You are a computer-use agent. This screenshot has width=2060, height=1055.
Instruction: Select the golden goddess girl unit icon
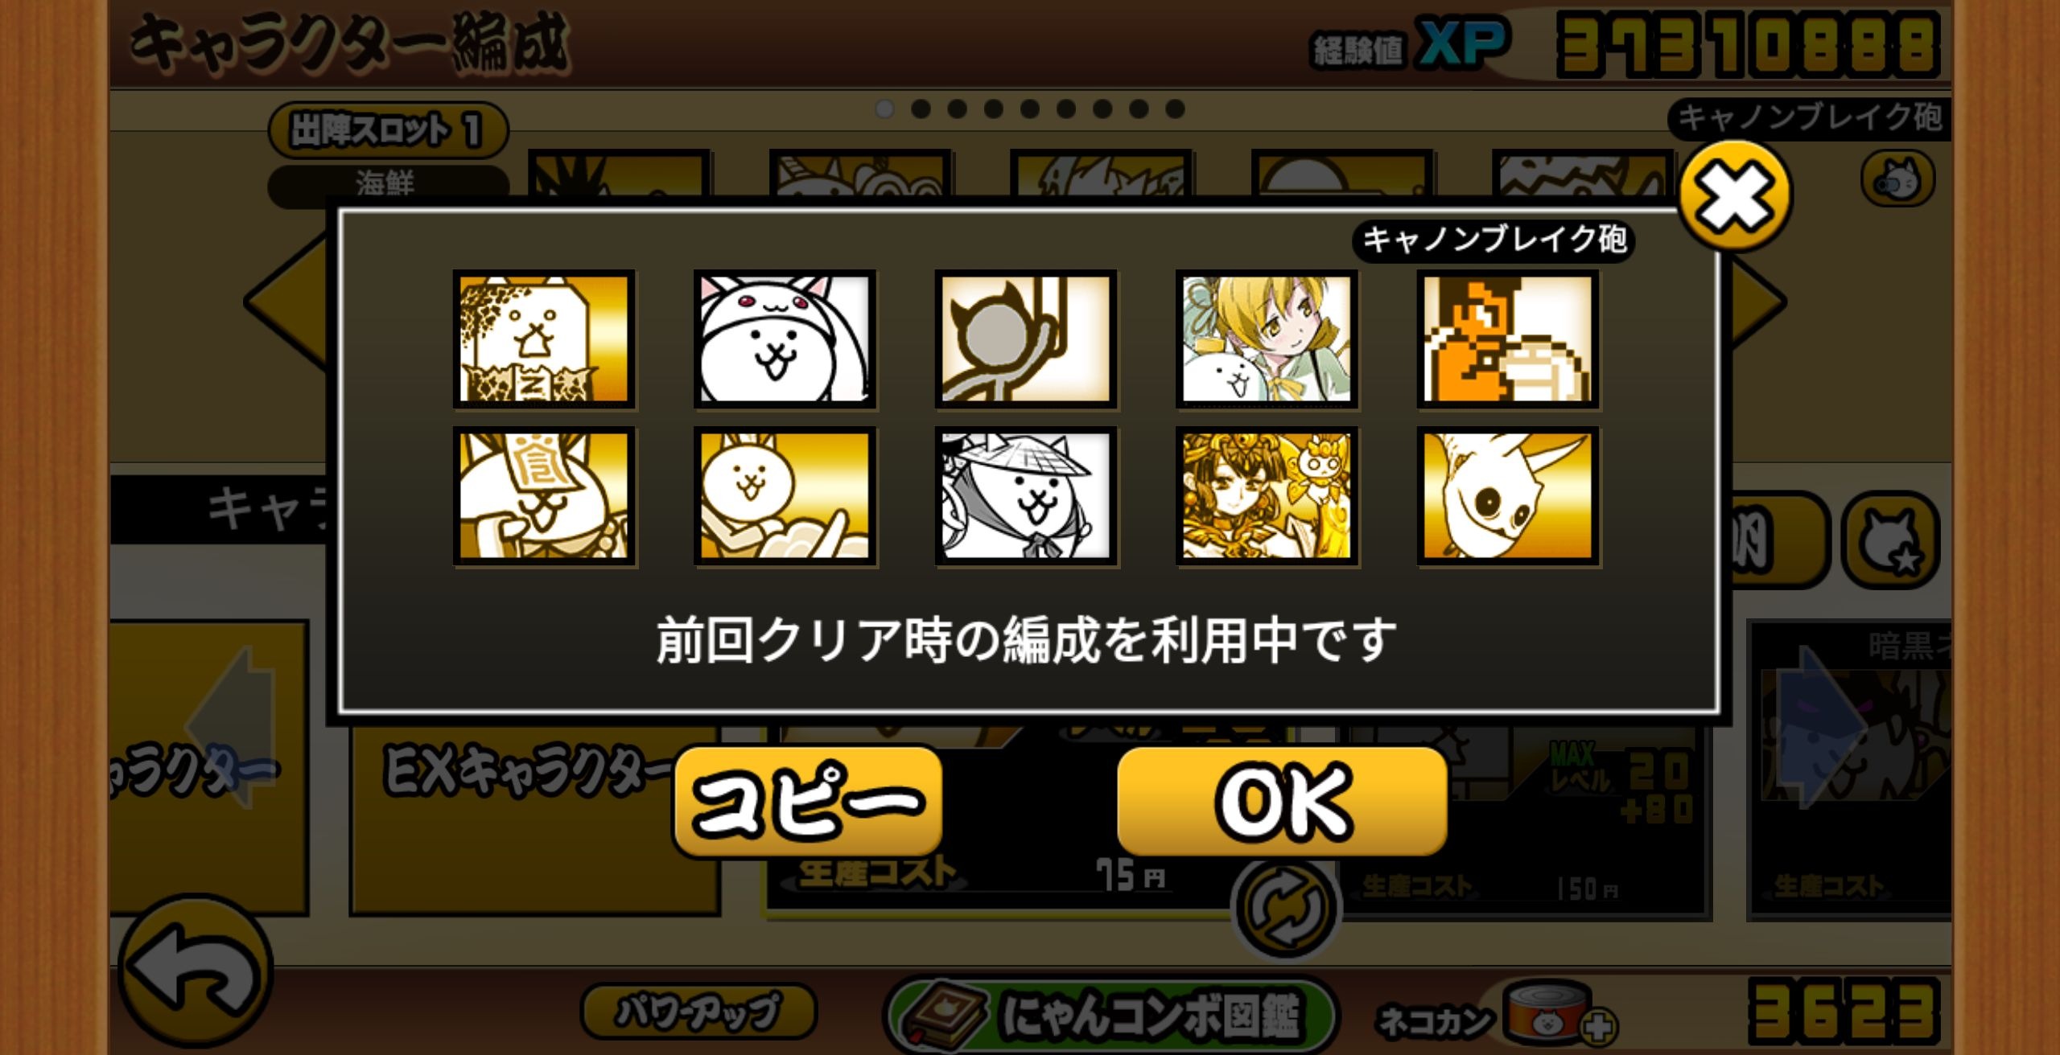[x=1267, y=496]
